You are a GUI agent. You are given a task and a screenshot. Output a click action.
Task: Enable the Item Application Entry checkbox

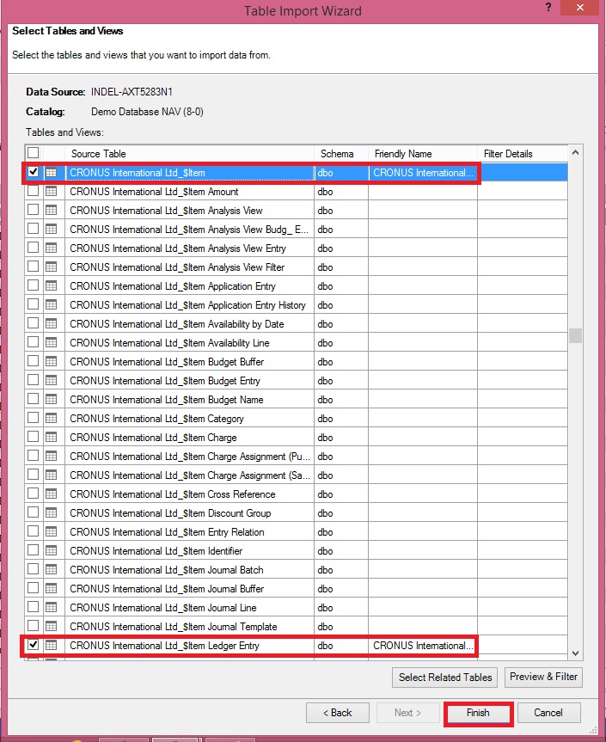tap(34, 285)
